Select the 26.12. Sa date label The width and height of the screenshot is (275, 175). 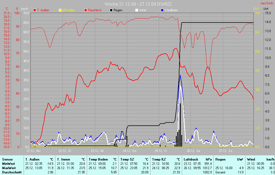coord(193,151)
